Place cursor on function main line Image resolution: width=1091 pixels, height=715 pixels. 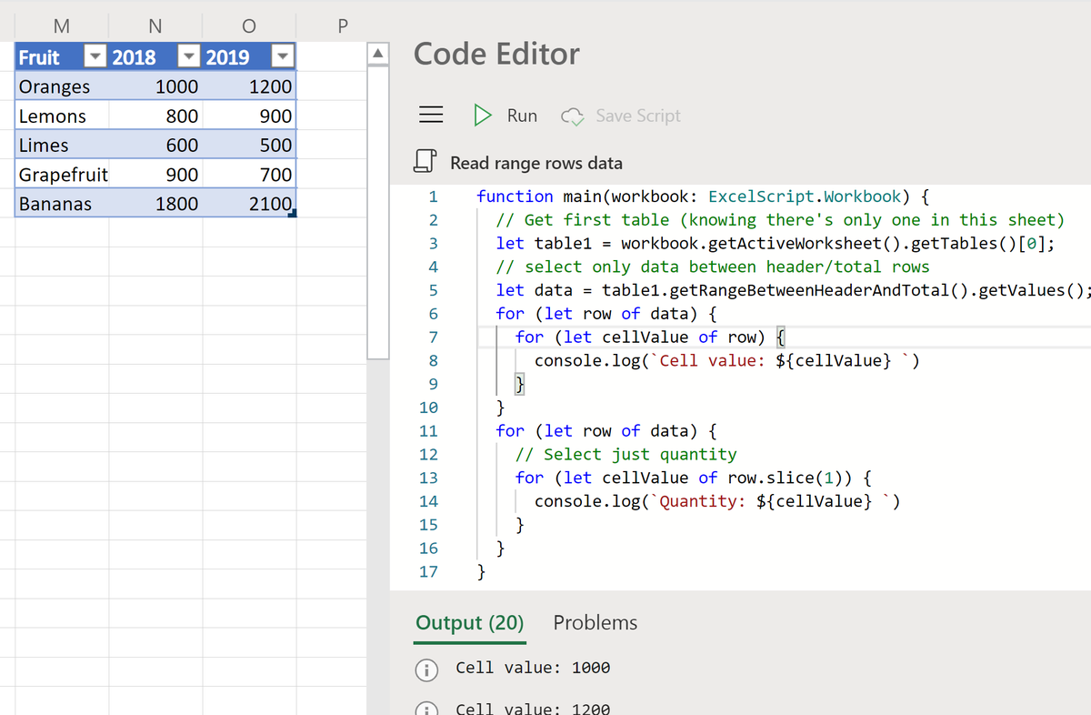click(702, 196)
